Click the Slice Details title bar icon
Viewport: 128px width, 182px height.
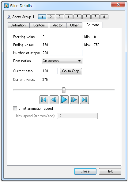pos(6,6)
